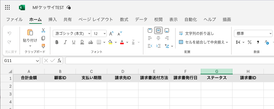Decrease font size with Av icon
The height and width of the screenshot is (109, 274).
[x=120, y=33]
